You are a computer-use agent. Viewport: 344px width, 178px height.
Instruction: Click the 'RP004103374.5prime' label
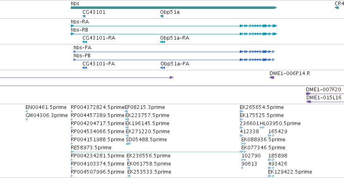(97, 164)
